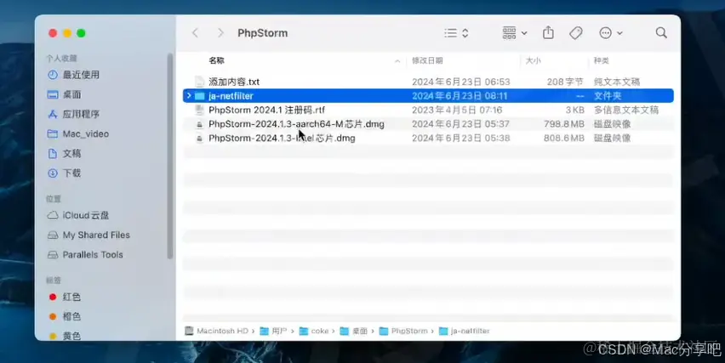Select the Intel dmg disk image icon
The image size is (725, 363).
point(199,138)
